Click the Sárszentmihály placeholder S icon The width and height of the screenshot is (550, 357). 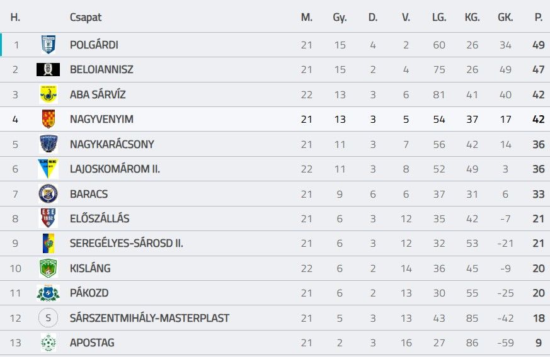(48, 318)
